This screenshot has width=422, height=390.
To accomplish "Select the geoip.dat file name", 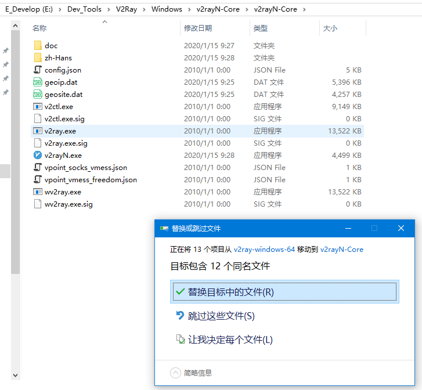I will coord(61,82).
